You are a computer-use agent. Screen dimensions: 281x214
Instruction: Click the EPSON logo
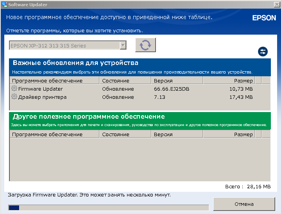point(264,18)
